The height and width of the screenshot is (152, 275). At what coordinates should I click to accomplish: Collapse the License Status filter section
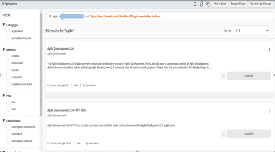(4, 121)
